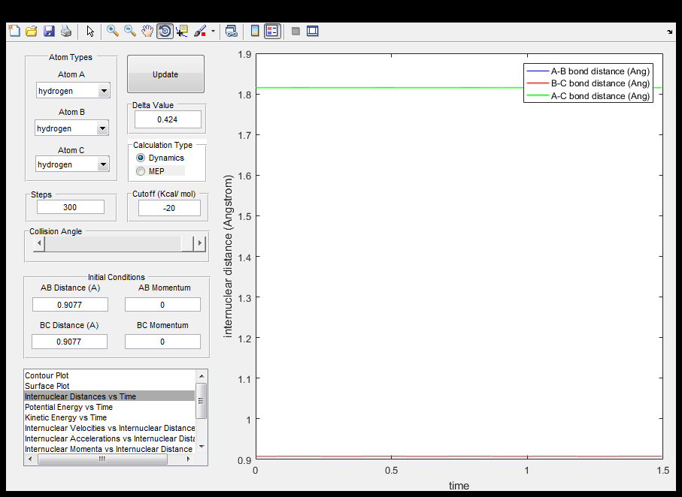Click plot list vertical scrollbar thumb
The image size is (682, 497).
pyautogui.click(x=202, y=401)
